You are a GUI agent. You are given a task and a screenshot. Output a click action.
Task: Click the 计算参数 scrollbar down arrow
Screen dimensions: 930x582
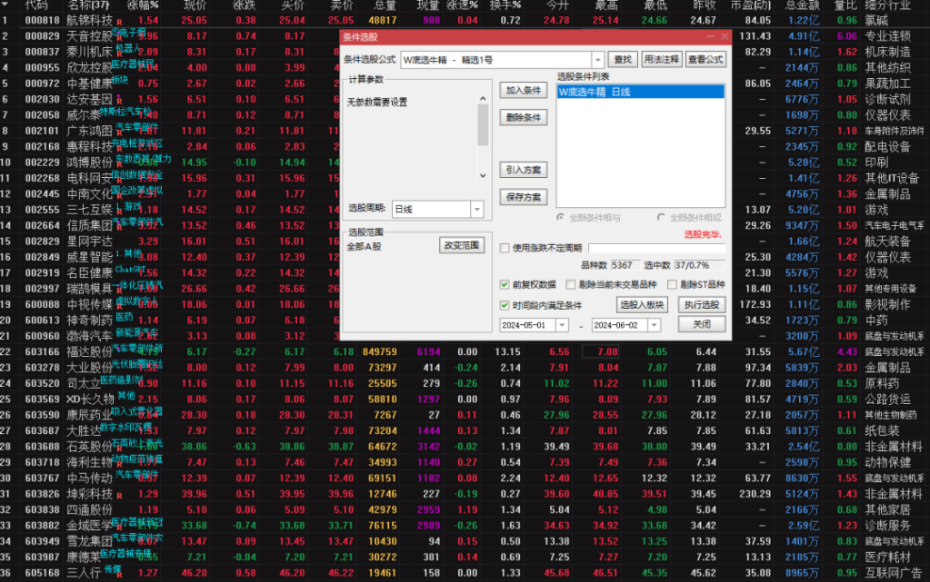pyautogui.click(x=483, y=175)
